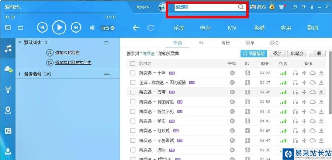Check the 你的背包 song checkbox
This screenshot has width=332, height=160.
133,102
